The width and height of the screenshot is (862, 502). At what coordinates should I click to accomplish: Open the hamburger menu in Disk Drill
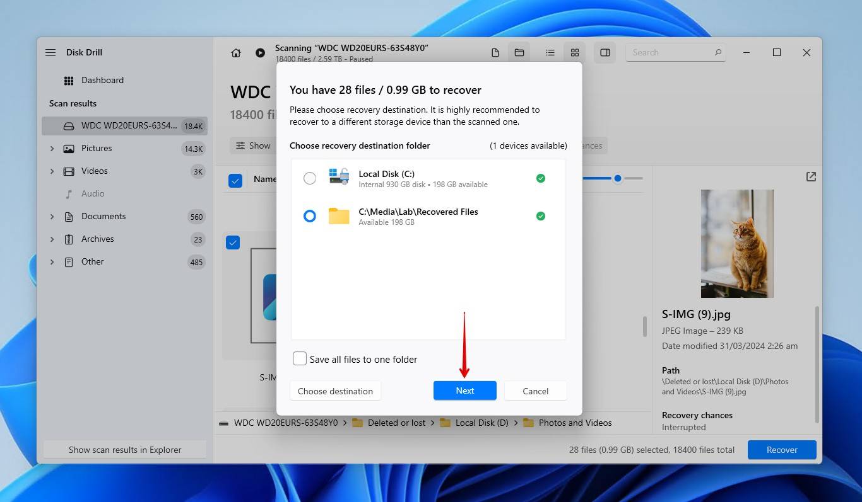tap(50, 53)
